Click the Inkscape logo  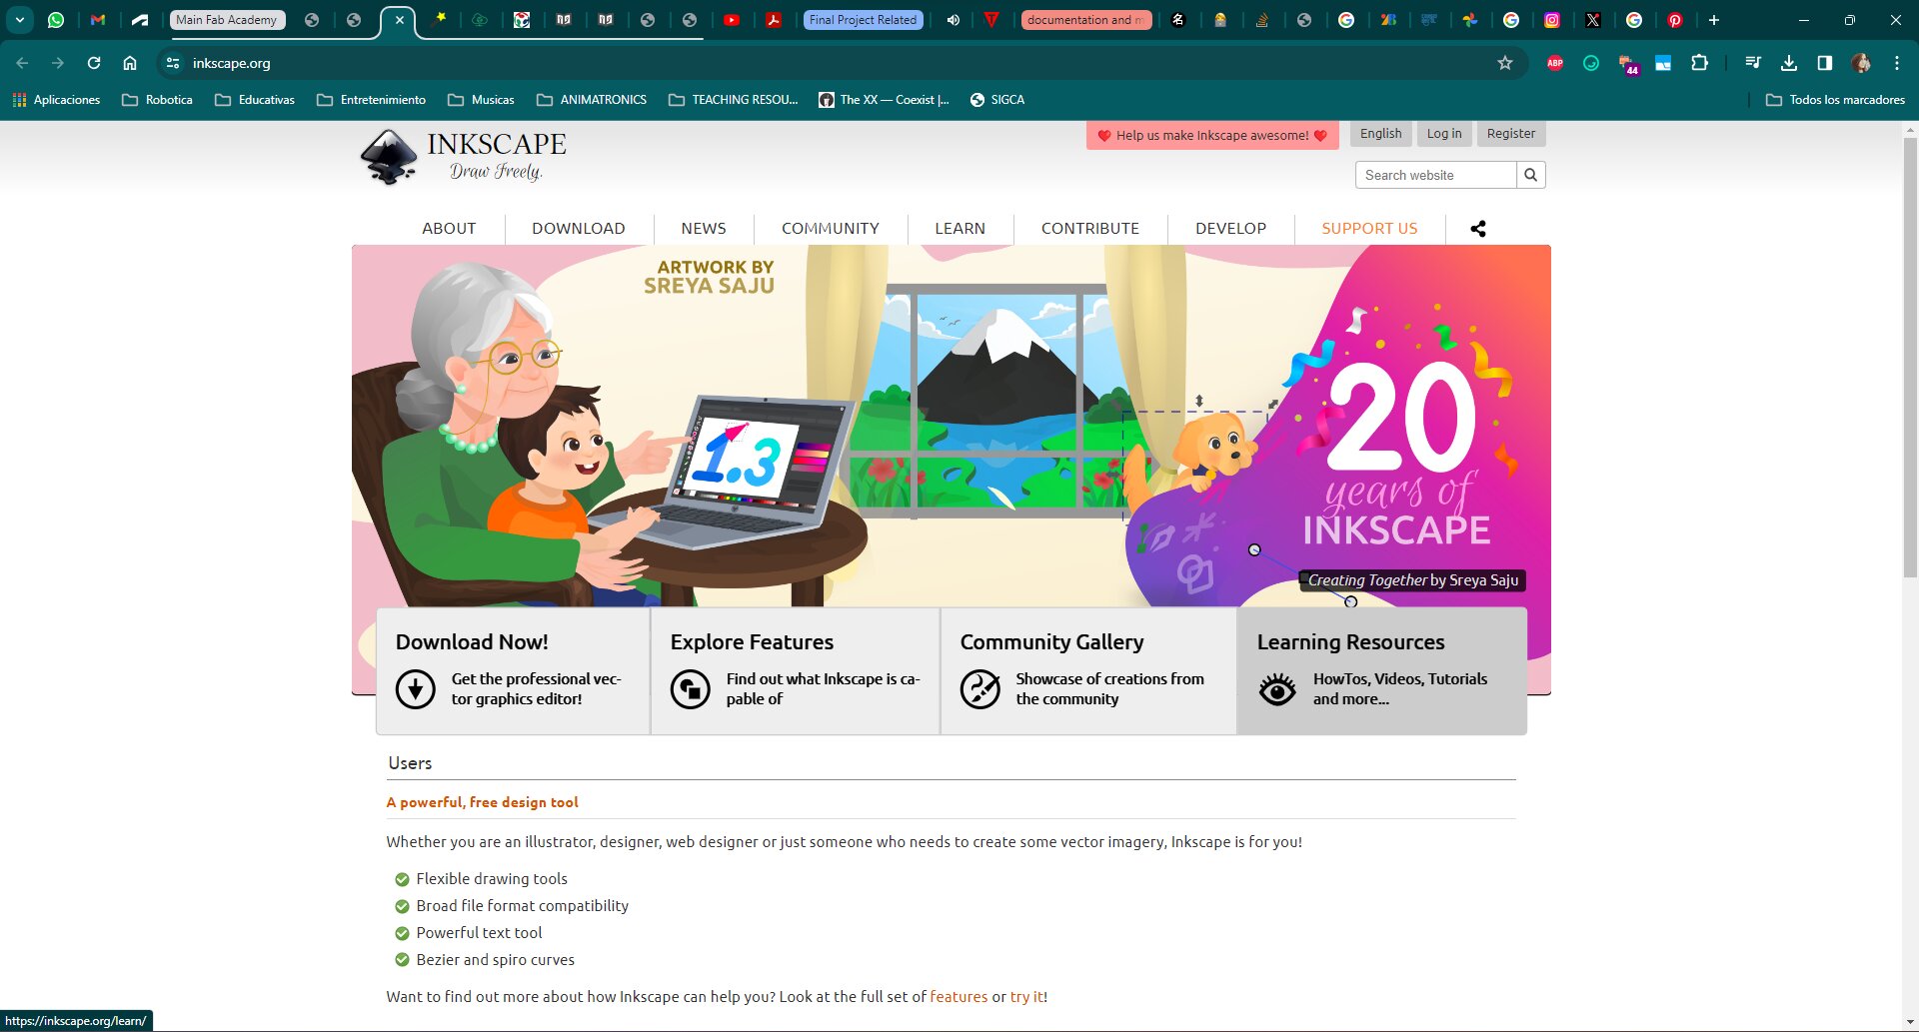pyautogui.click(x=464, y=157)
